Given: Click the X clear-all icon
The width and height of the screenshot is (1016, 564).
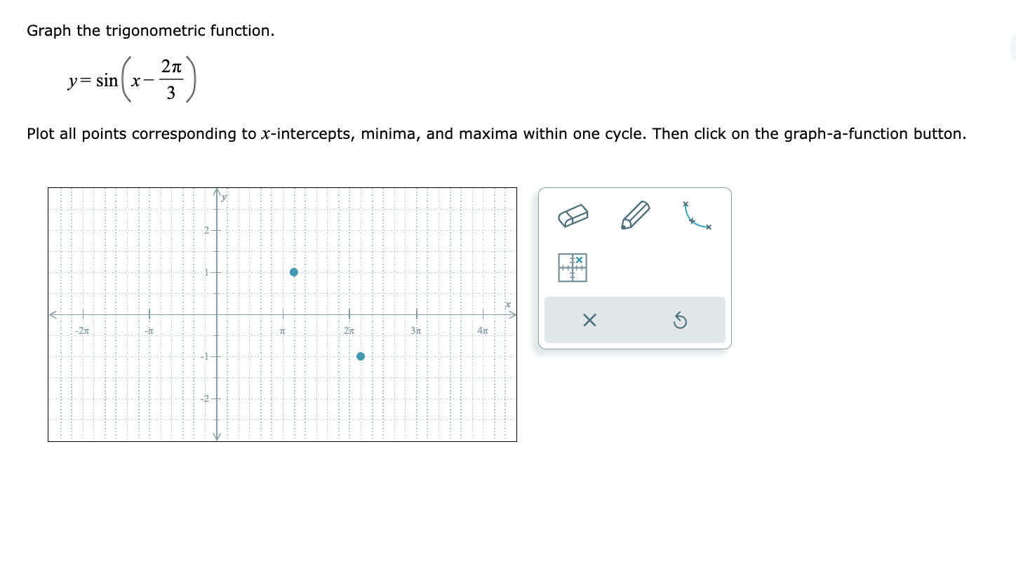Looking at the screenshot, I should pos(589,320).
